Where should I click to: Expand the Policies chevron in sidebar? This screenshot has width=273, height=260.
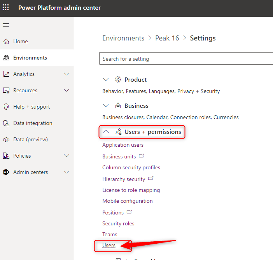point(66,156)
